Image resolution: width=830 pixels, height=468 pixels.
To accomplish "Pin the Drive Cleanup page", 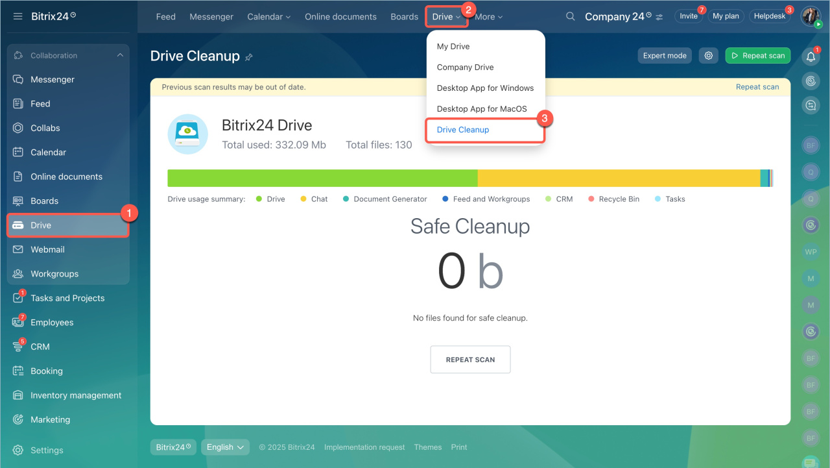I will (x=249, y=57).
